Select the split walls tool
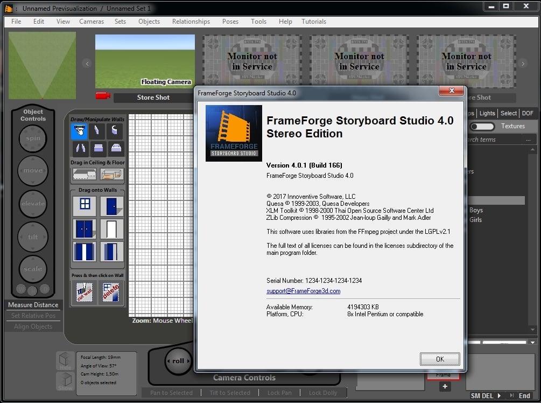 80,148
